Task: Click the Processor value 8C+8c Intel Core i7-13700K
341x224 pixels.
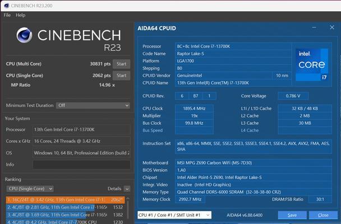Action: [233, 46]
